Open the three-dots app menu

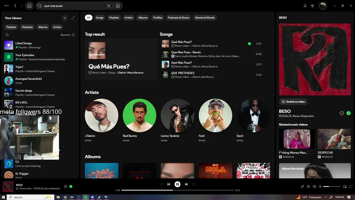[6, 6]
